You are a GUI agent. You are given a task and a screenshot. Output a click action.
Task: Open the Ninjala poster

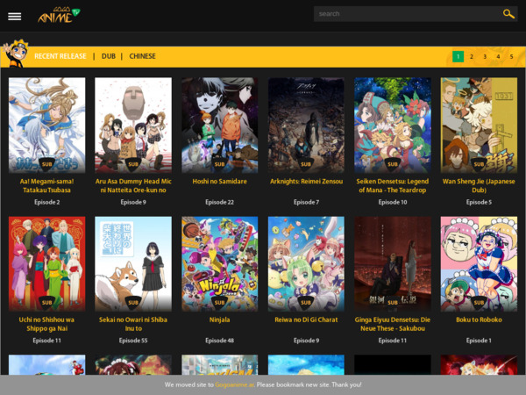tap(220, 263)
